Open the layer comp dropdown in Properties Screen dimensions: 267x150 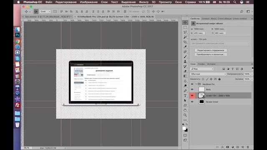(x=220, y=43)
